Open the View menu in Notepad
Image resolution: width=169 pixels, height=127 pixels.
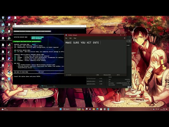[75, 38]
